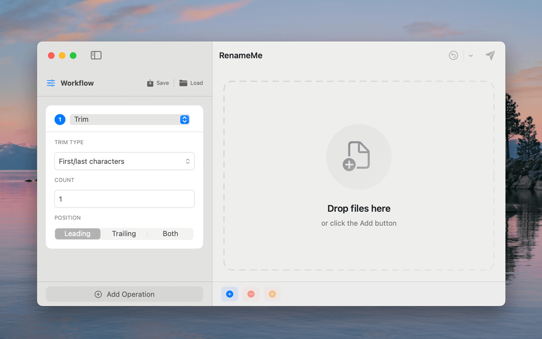Clear the file list with the orange x icon
The height and width of the screenshot is (339, 542).
(x=272, y=294)
